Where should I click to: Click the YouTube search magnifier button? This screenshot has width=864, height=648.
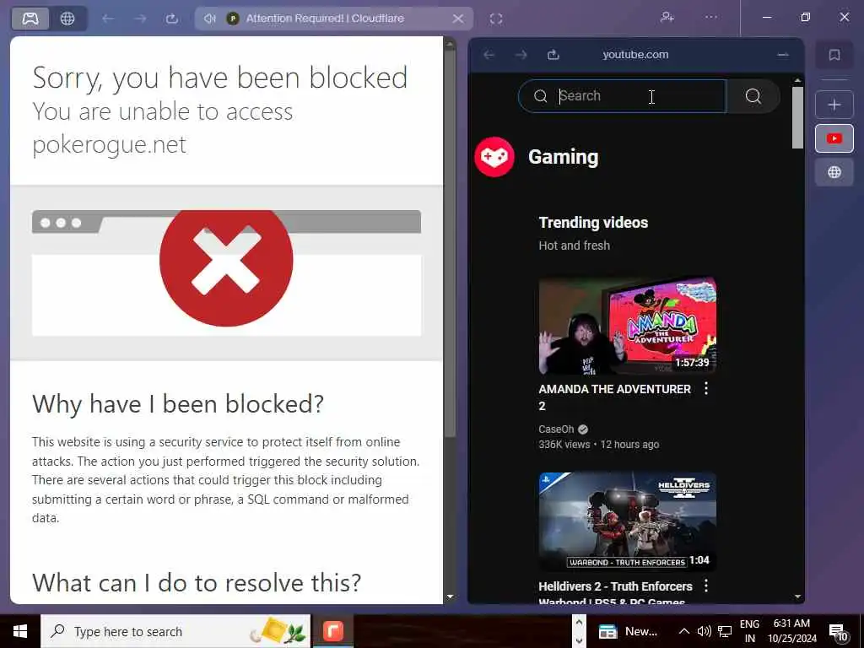(753, 96)
